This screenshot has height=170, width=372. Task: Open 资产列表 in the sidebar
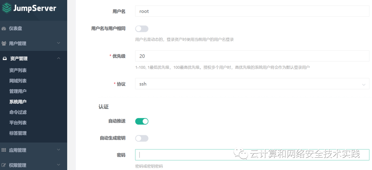point(18,70)
